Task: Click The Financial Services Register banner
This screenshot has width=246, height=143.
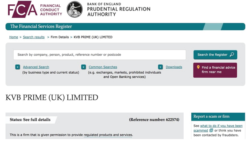Action: point(125,26)
